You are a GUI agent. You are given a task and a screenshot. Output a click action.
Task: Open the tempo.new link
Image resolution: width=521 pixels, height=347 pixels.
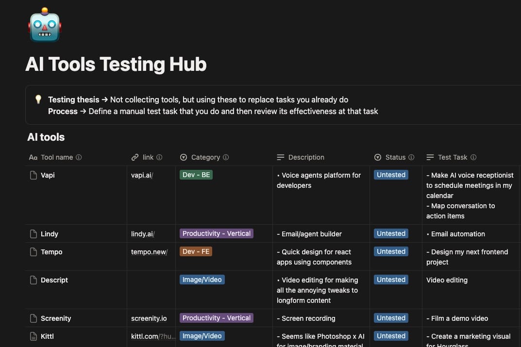click(x=149, y=252)
